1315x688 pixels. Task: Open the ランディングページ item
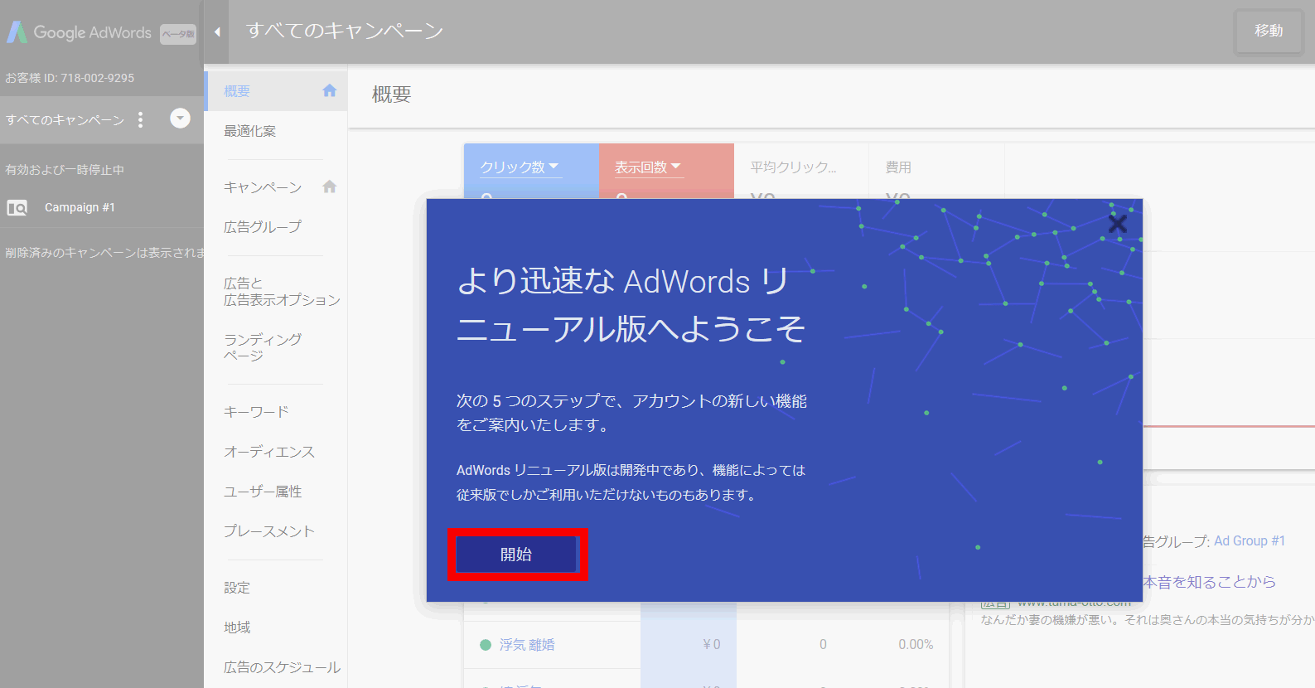263,347
